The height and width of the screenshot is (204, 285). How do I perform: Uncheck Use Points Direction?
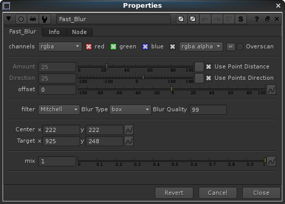(209, 78)
